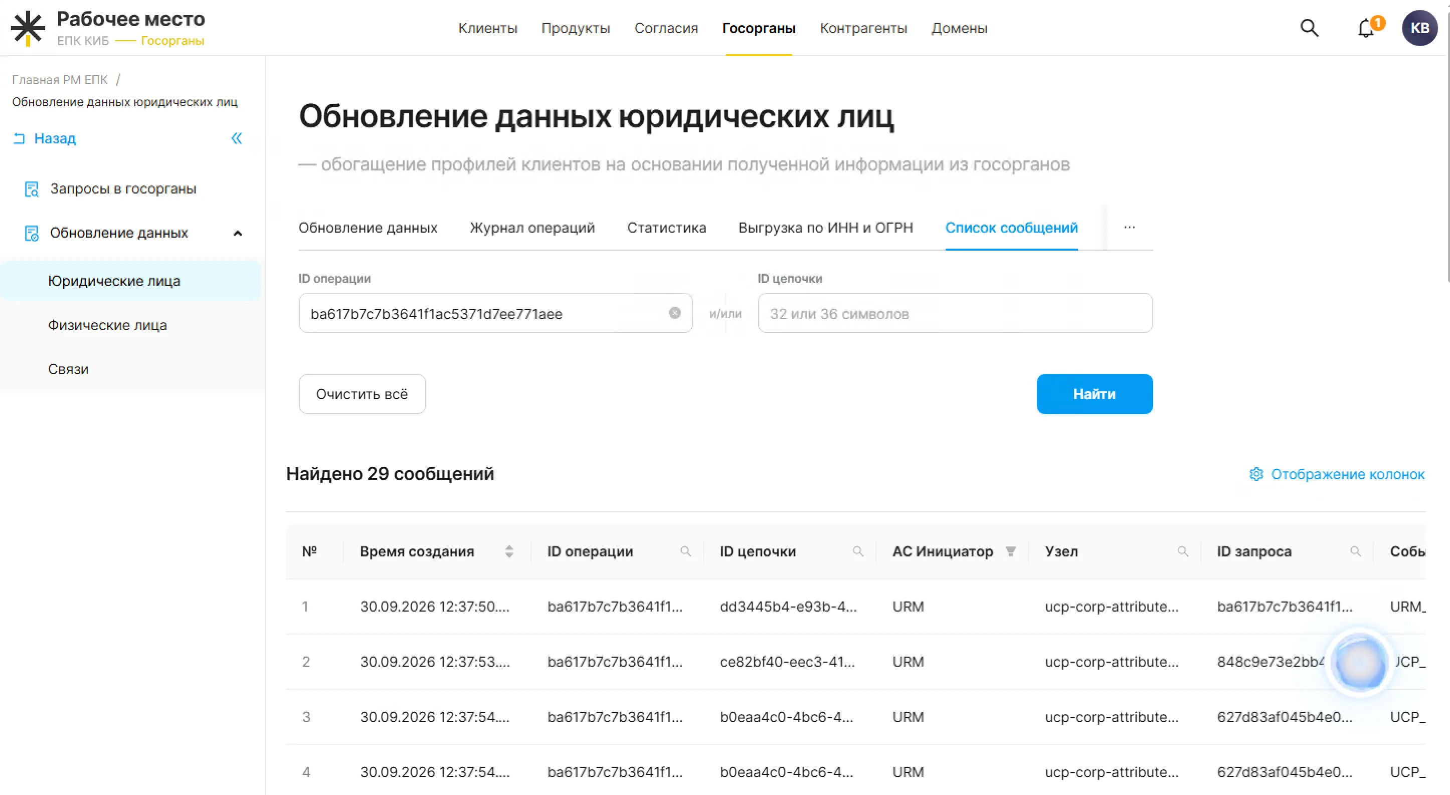Open the Контрагенты top menu
The width and height of the screenshot is (1450, 795).
(863, 28)
